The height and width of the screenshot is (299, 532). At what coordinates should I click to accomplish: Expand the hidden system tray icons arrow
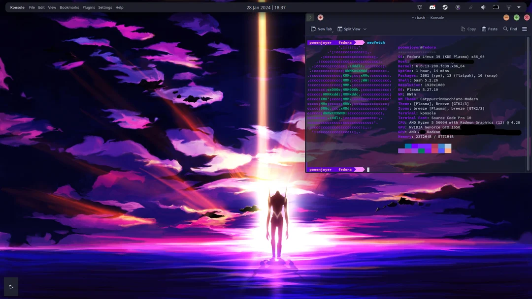(519, 7)
